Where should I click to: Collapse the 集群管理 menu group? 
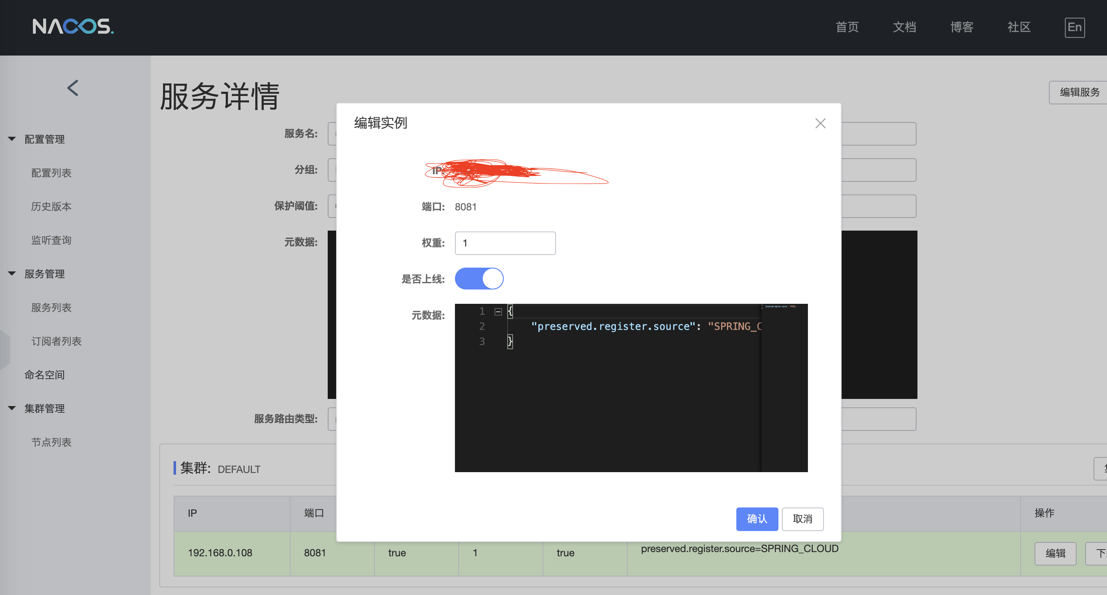(x=12, y=408)
